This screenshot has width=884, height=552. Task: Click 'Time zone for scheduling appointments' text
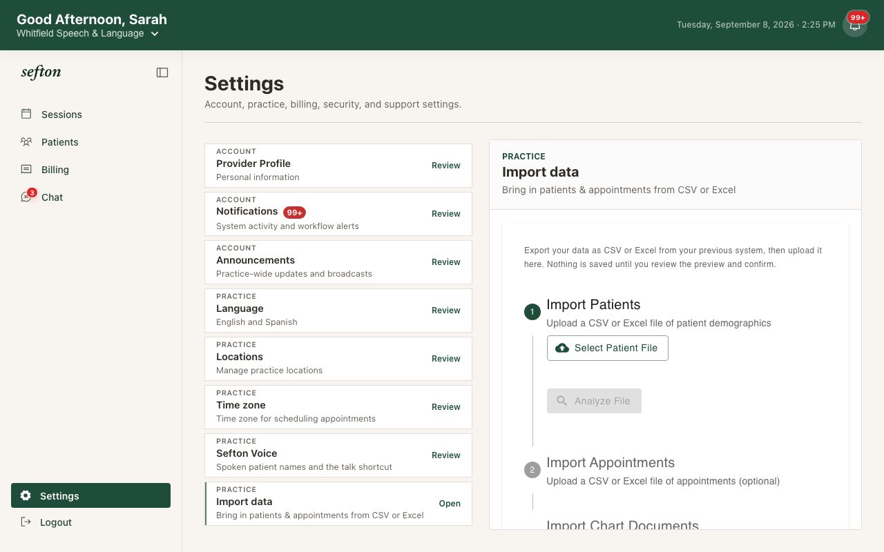[x=296, y=419]
